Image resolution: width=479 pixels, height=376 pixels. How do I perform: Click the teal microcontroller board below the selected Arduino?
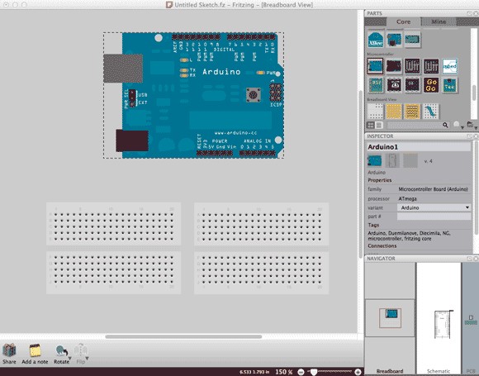[375, 85]
